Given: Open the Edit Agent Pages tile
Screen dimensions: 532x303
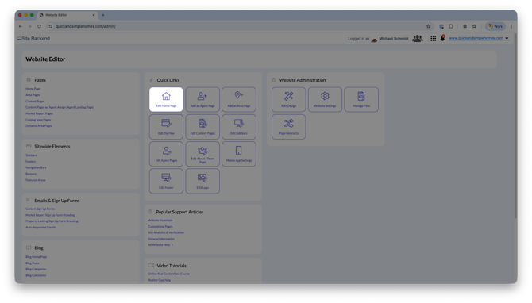Looking at the screenshot, I should (x=166, y=154).
